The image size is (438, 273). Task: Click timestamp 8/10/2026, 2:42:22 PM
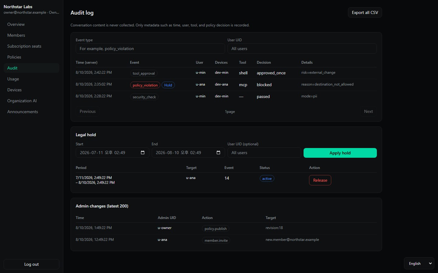tap(94, 72)
